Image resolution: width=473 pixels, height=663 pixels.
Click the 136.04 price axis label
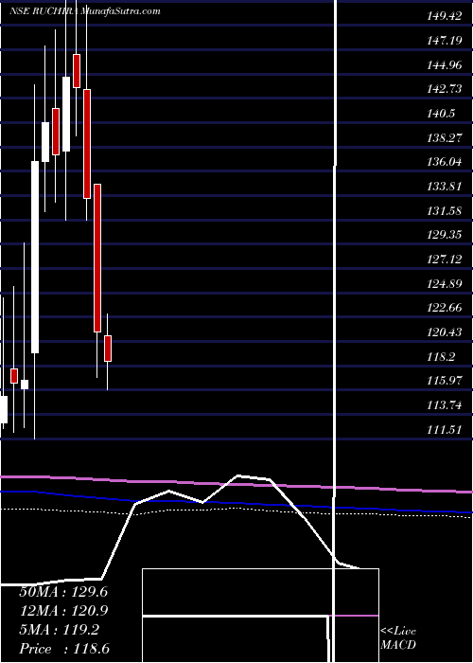(445, 162)
